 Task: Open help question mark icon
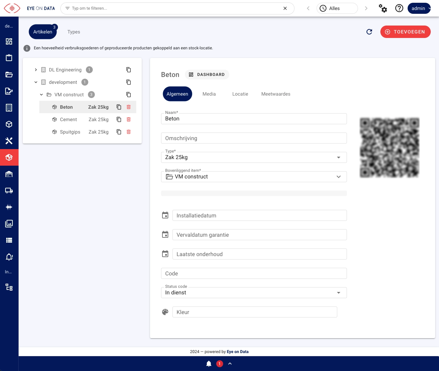pyautogui.click(x=399, y=8)
